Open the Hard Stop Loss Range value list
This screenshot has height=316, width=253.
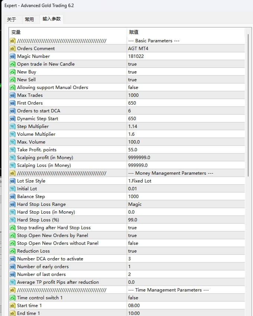[x=186, y=204]
